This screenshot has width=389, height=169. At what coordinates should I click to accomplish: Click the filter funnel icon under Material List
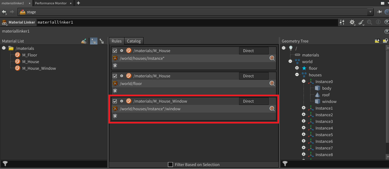coord(5,164)
